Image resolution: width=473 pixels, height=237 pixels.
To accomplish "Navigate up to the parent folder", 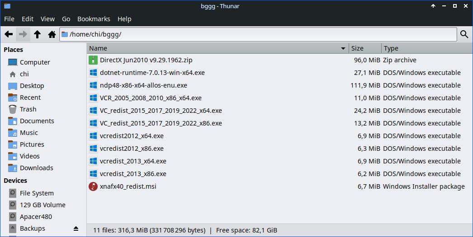I will tap(38, 34).
